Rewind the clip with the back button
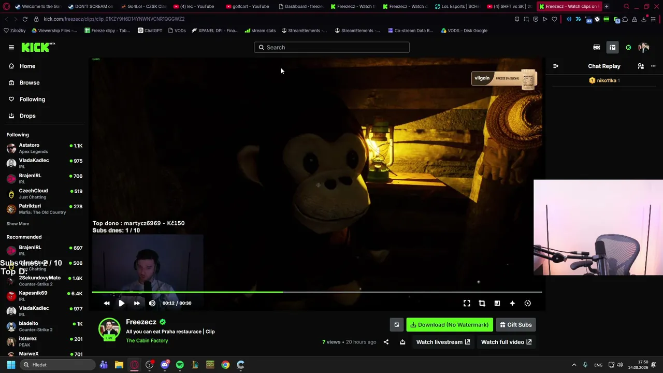This screenshot has width=663, height=373. point(107,303)
